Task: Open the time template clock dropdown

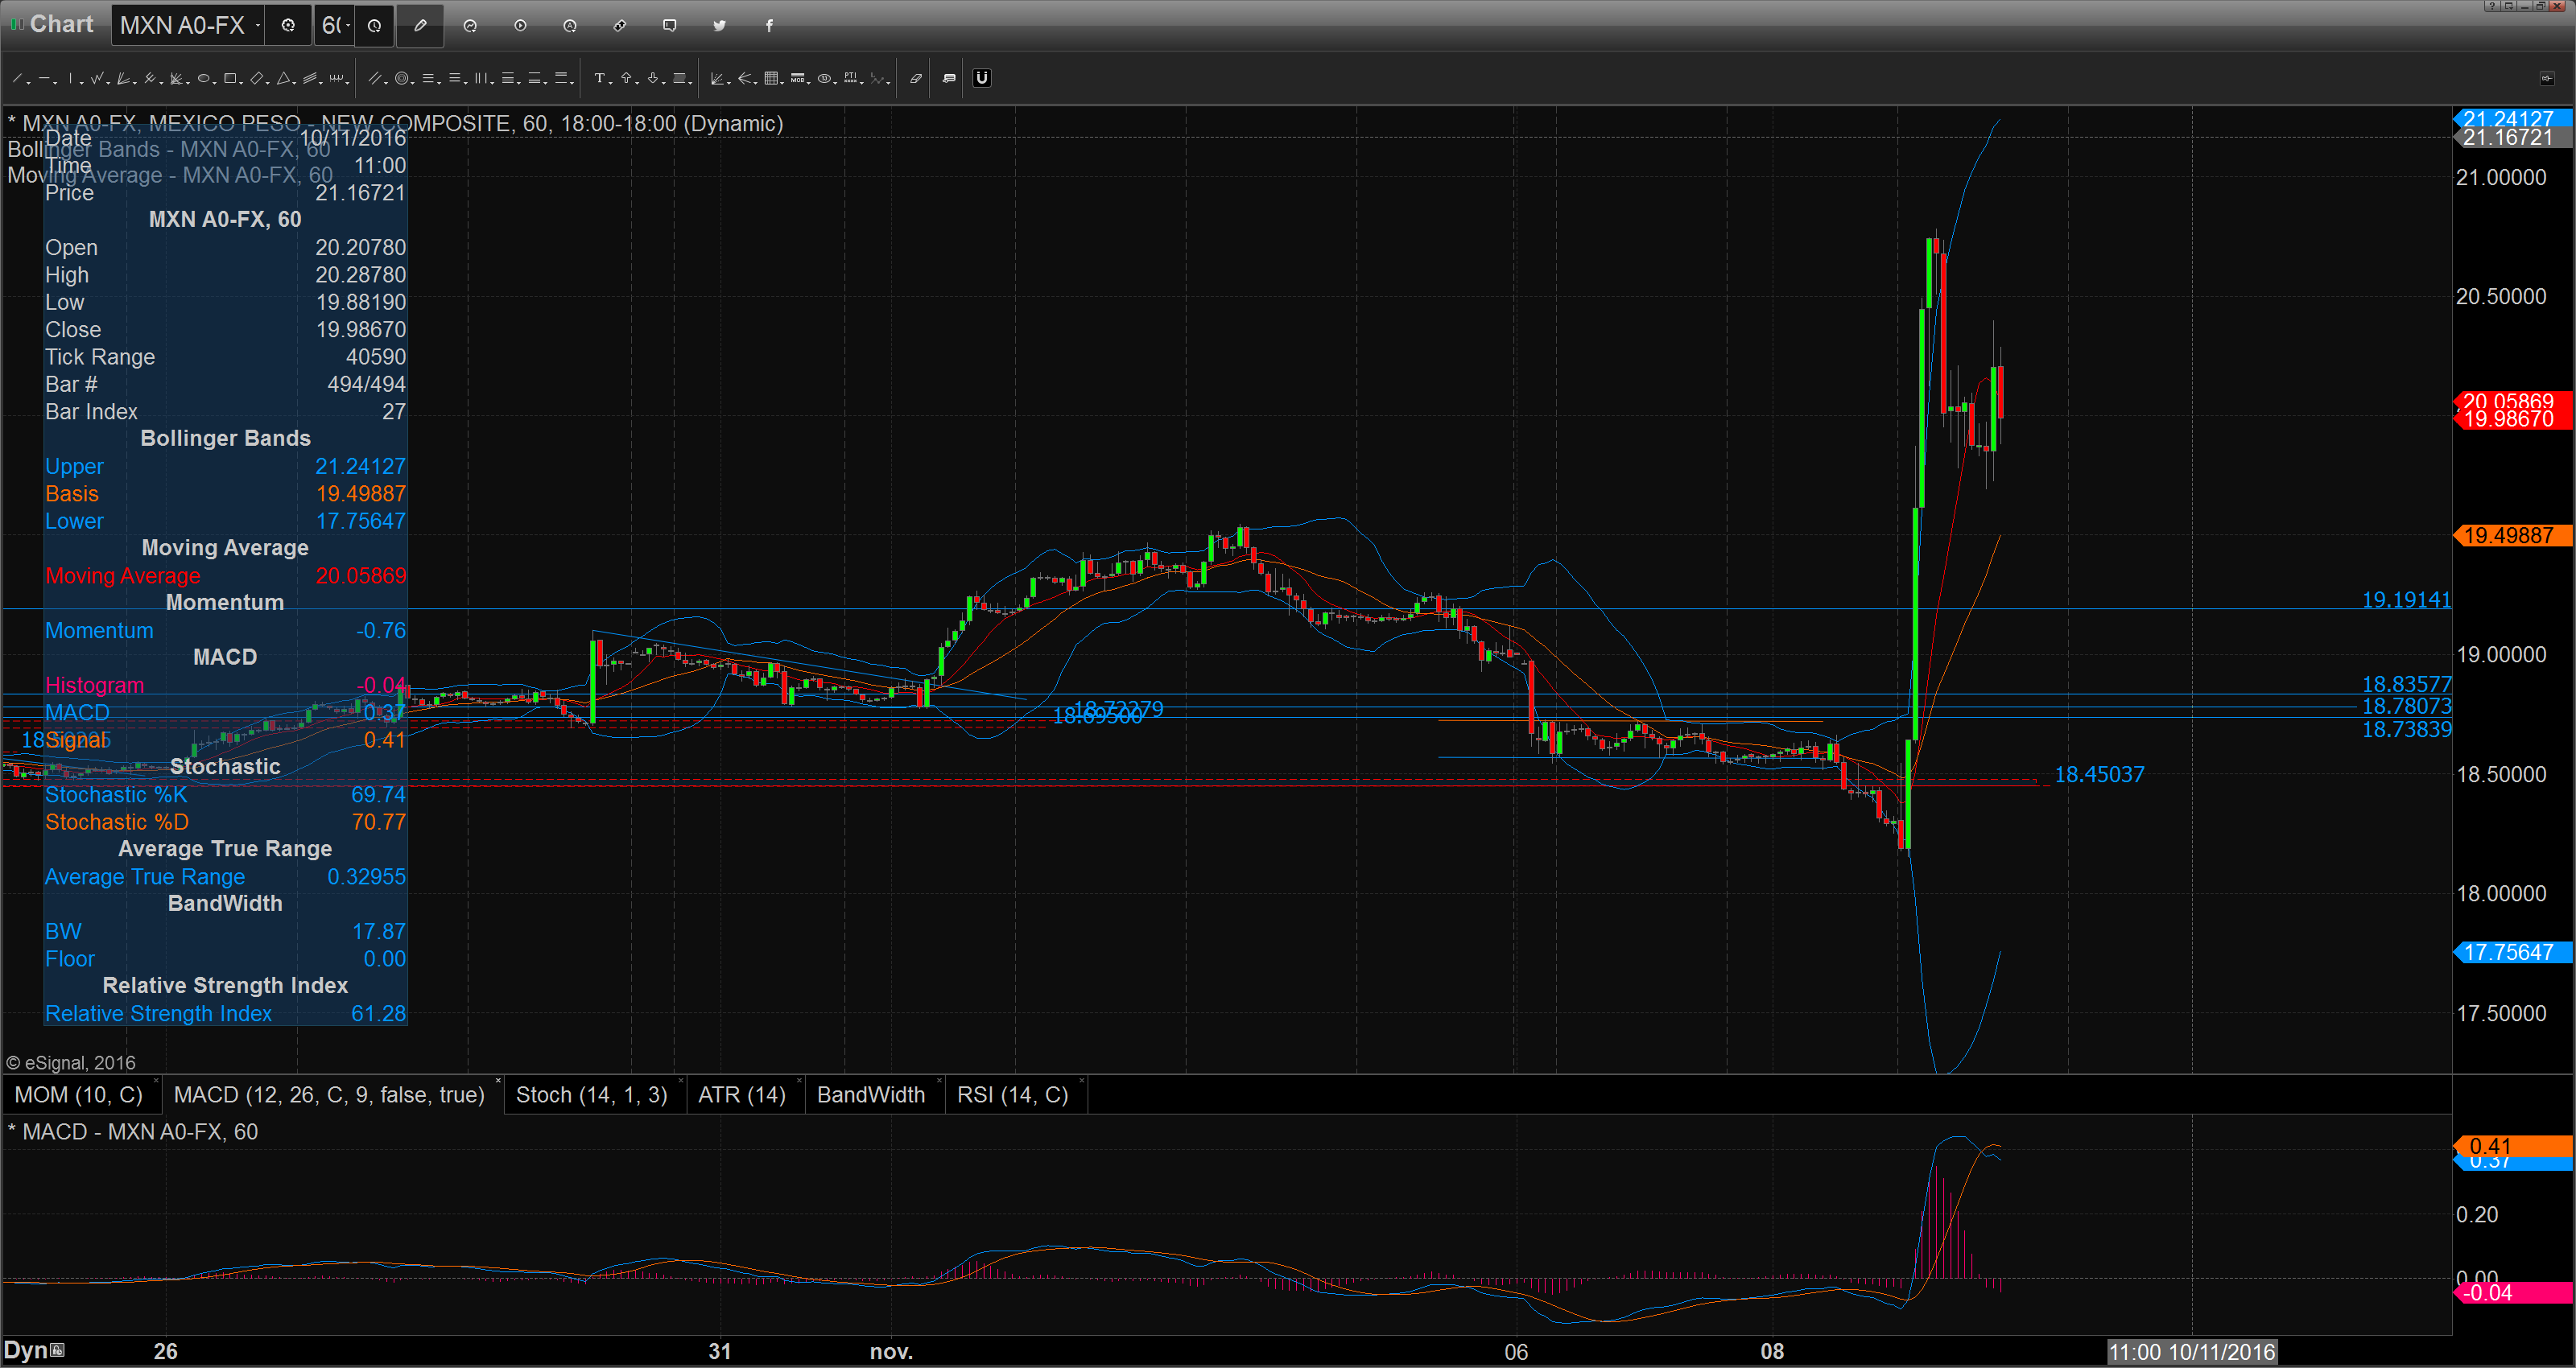Action: click(374, 25)
